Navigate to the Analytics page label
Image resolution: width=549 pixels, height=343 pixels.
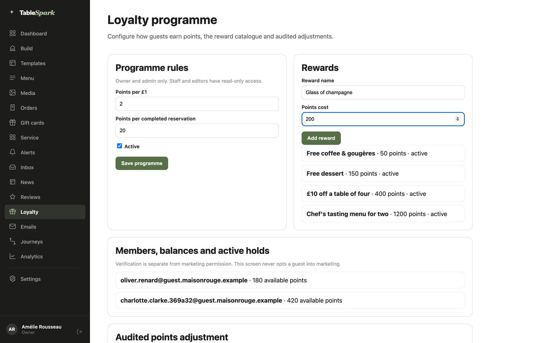(x=32, y=256)
